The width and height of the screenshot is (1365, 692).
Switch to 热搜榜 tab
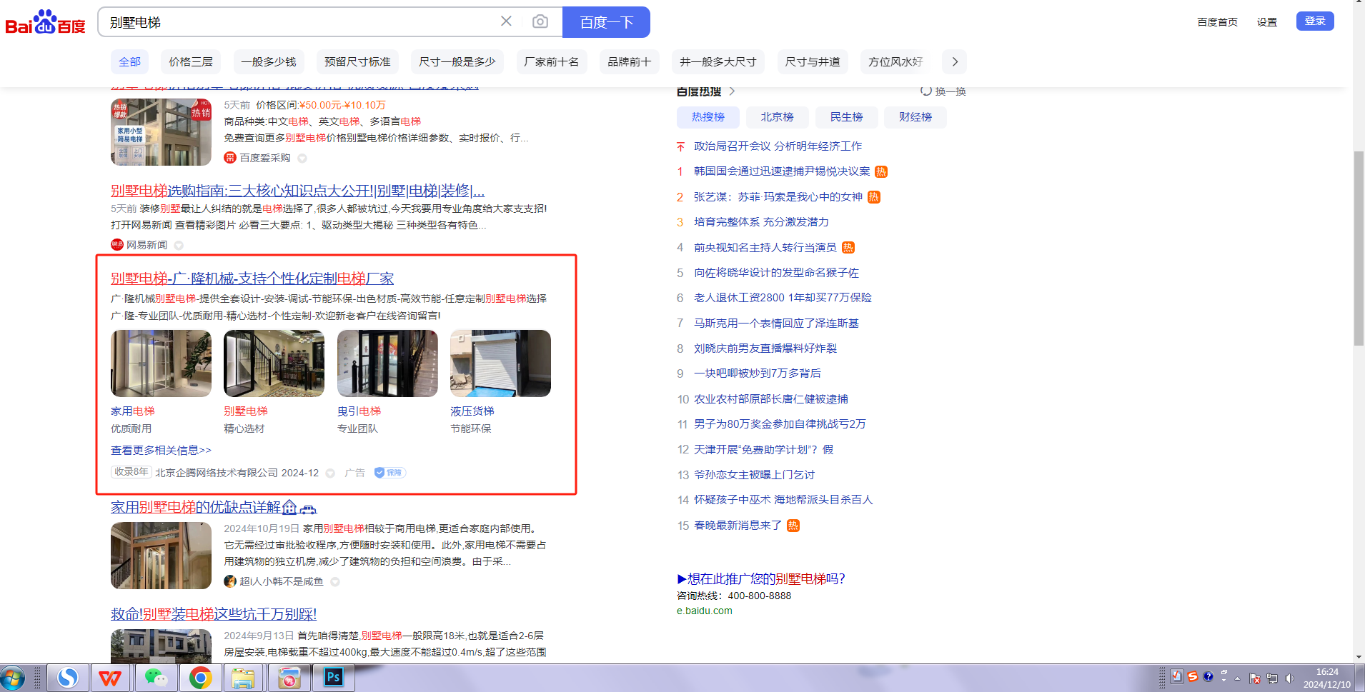[x=708, y=117]
